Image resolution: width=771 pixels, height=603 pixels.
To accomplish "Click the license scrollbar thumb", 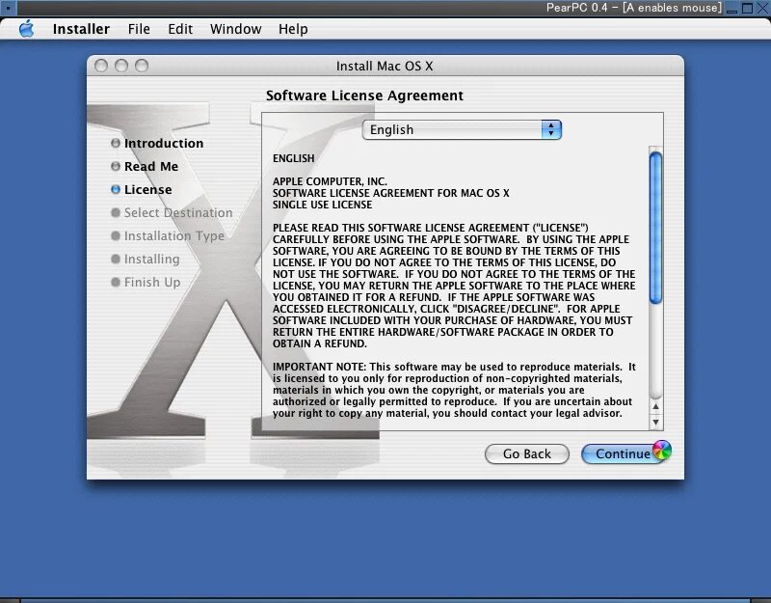I will pyautogui.click(x=655, y=228).
